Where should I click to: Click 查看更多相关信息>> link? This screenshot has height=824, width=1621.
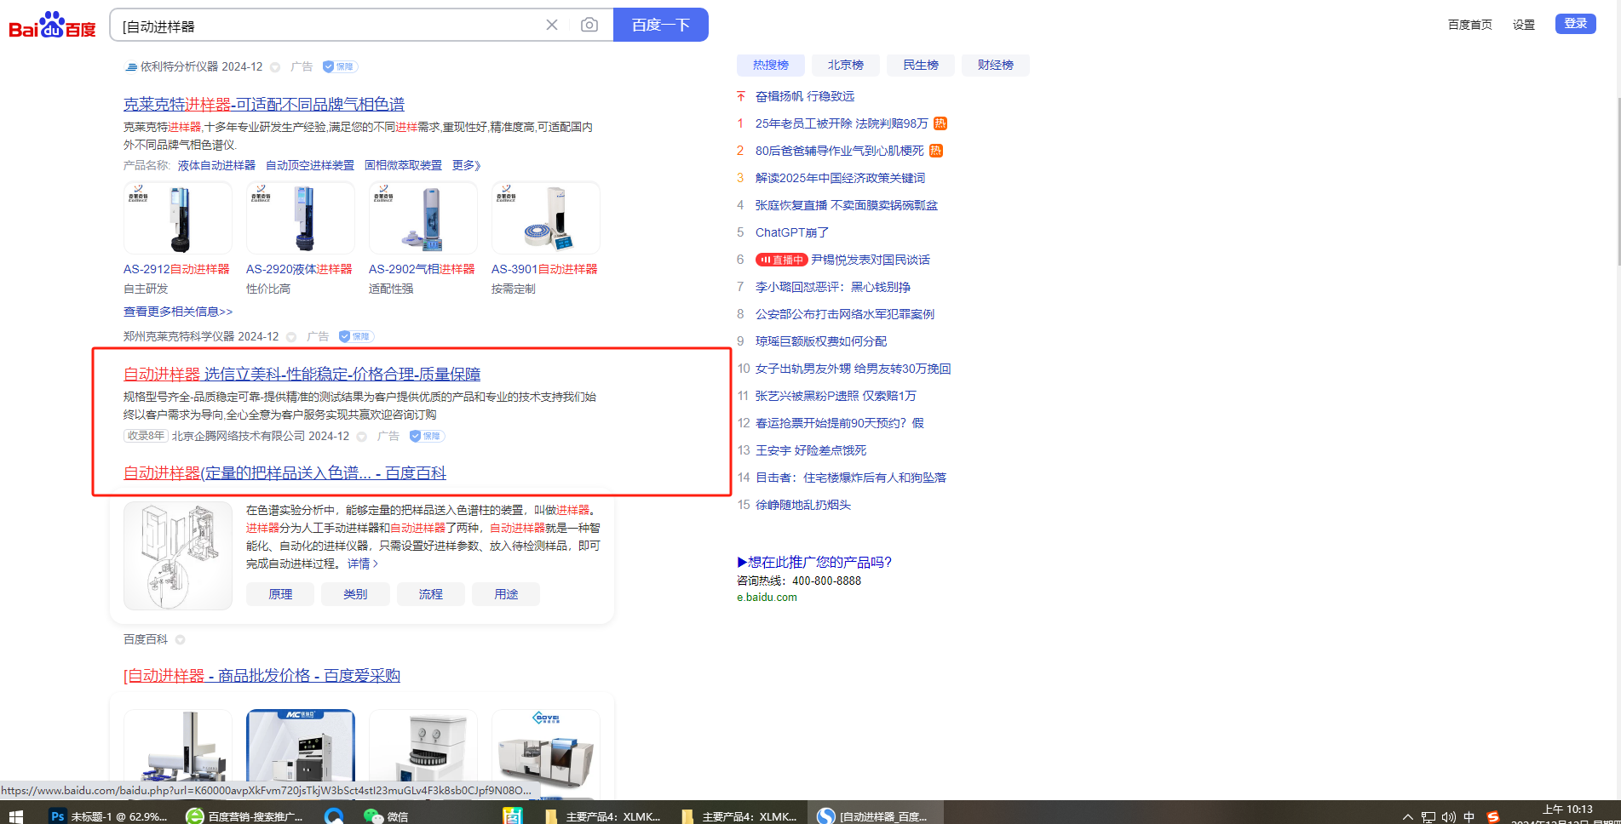(x=178, y=312)
